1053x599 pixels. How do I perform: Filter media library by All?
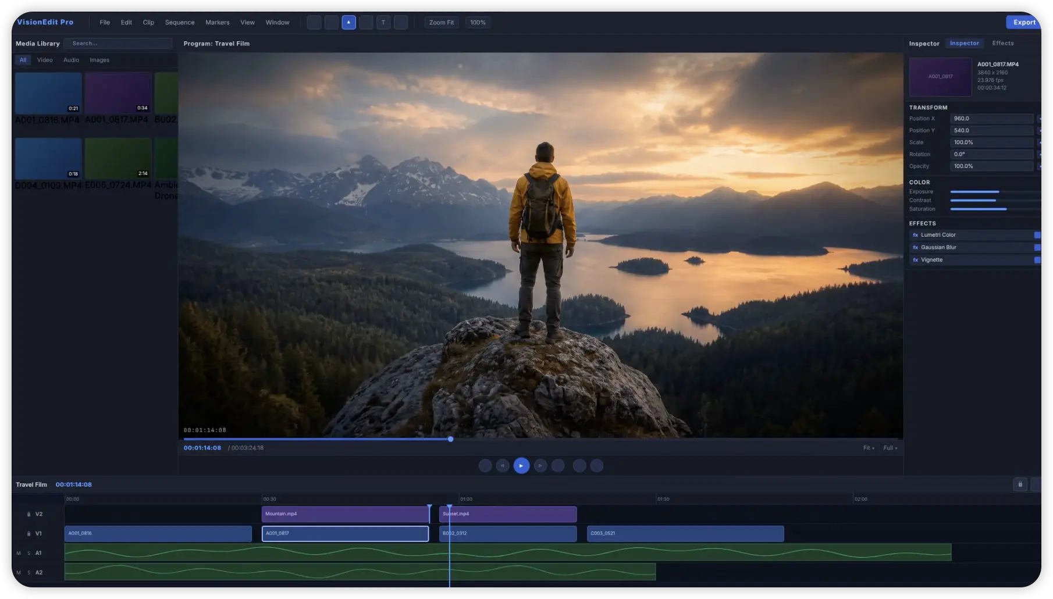click(x=23, y=60)
